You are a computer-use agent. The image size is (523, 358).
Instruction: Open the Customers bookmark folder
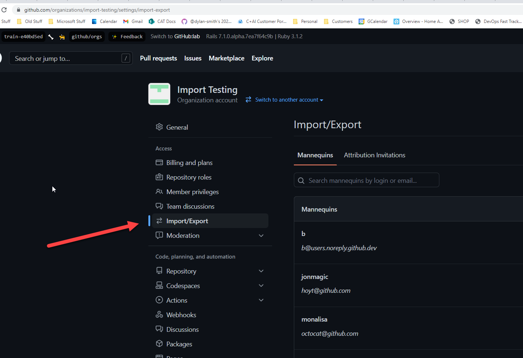point(338,21)
